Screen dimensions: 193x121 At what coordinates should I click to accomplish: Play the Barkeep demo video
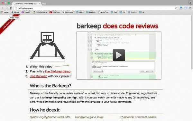point(119,55)
